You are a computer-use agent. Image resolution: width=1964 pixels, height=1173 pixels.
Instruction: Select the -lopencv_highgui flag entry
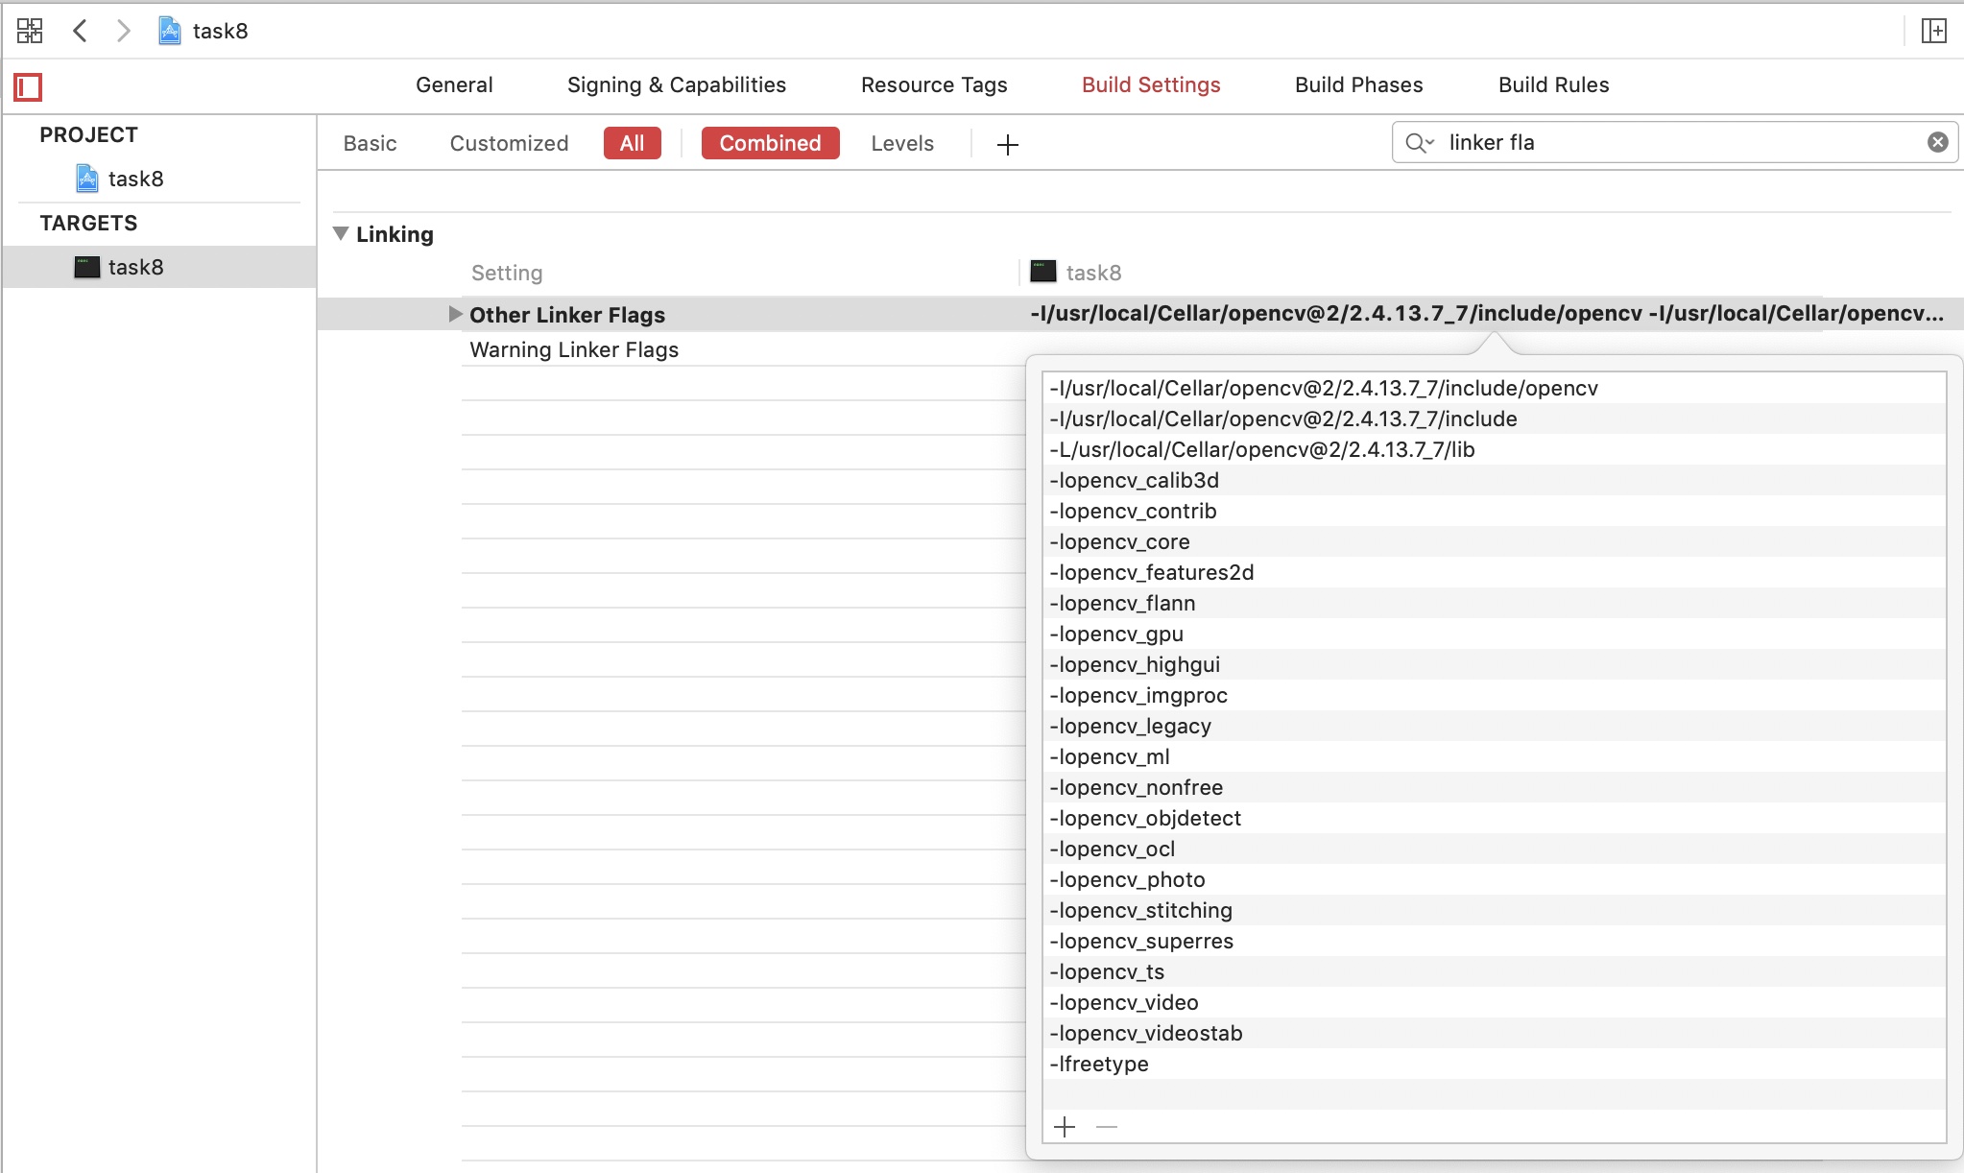tap(1135, 664)
